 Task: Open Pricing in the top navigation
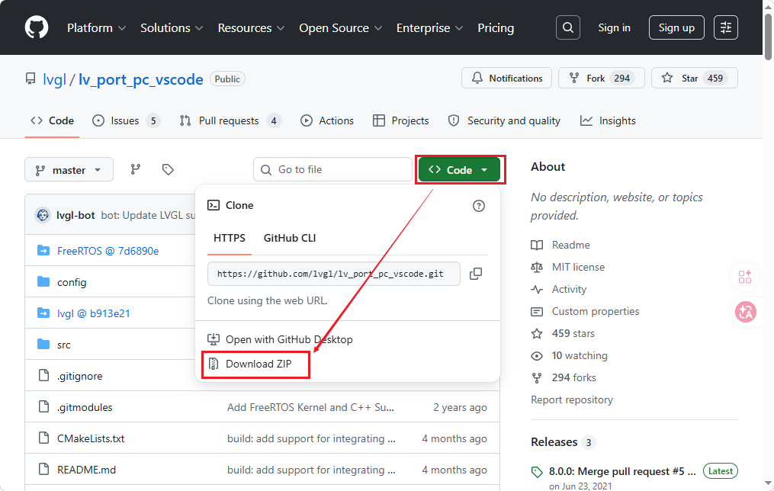(496, 28)
